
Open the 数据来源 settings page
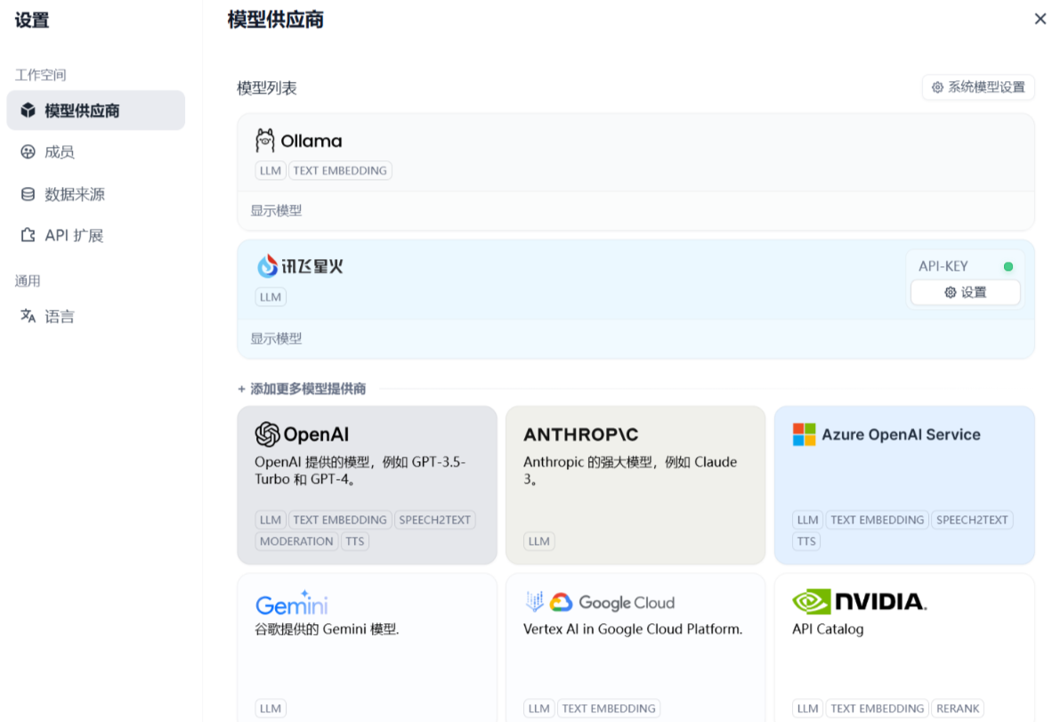[96, 194]
